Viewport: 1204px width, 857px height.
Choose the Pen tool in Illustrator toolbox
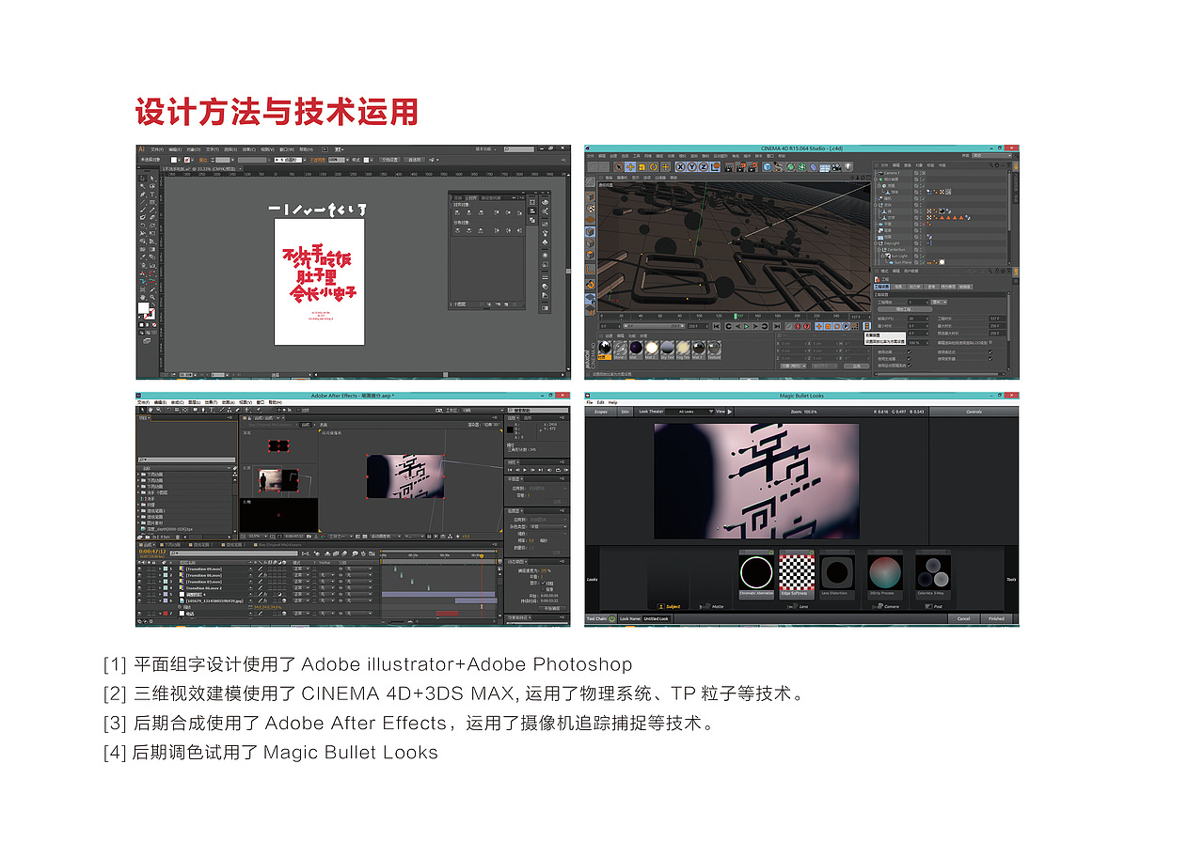pyautogui.click(x=142, y=195)
